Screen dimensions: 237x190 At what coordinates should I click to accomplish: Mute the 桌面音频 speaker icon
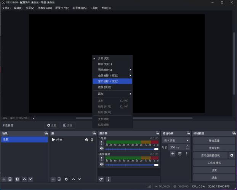point(102,165)
